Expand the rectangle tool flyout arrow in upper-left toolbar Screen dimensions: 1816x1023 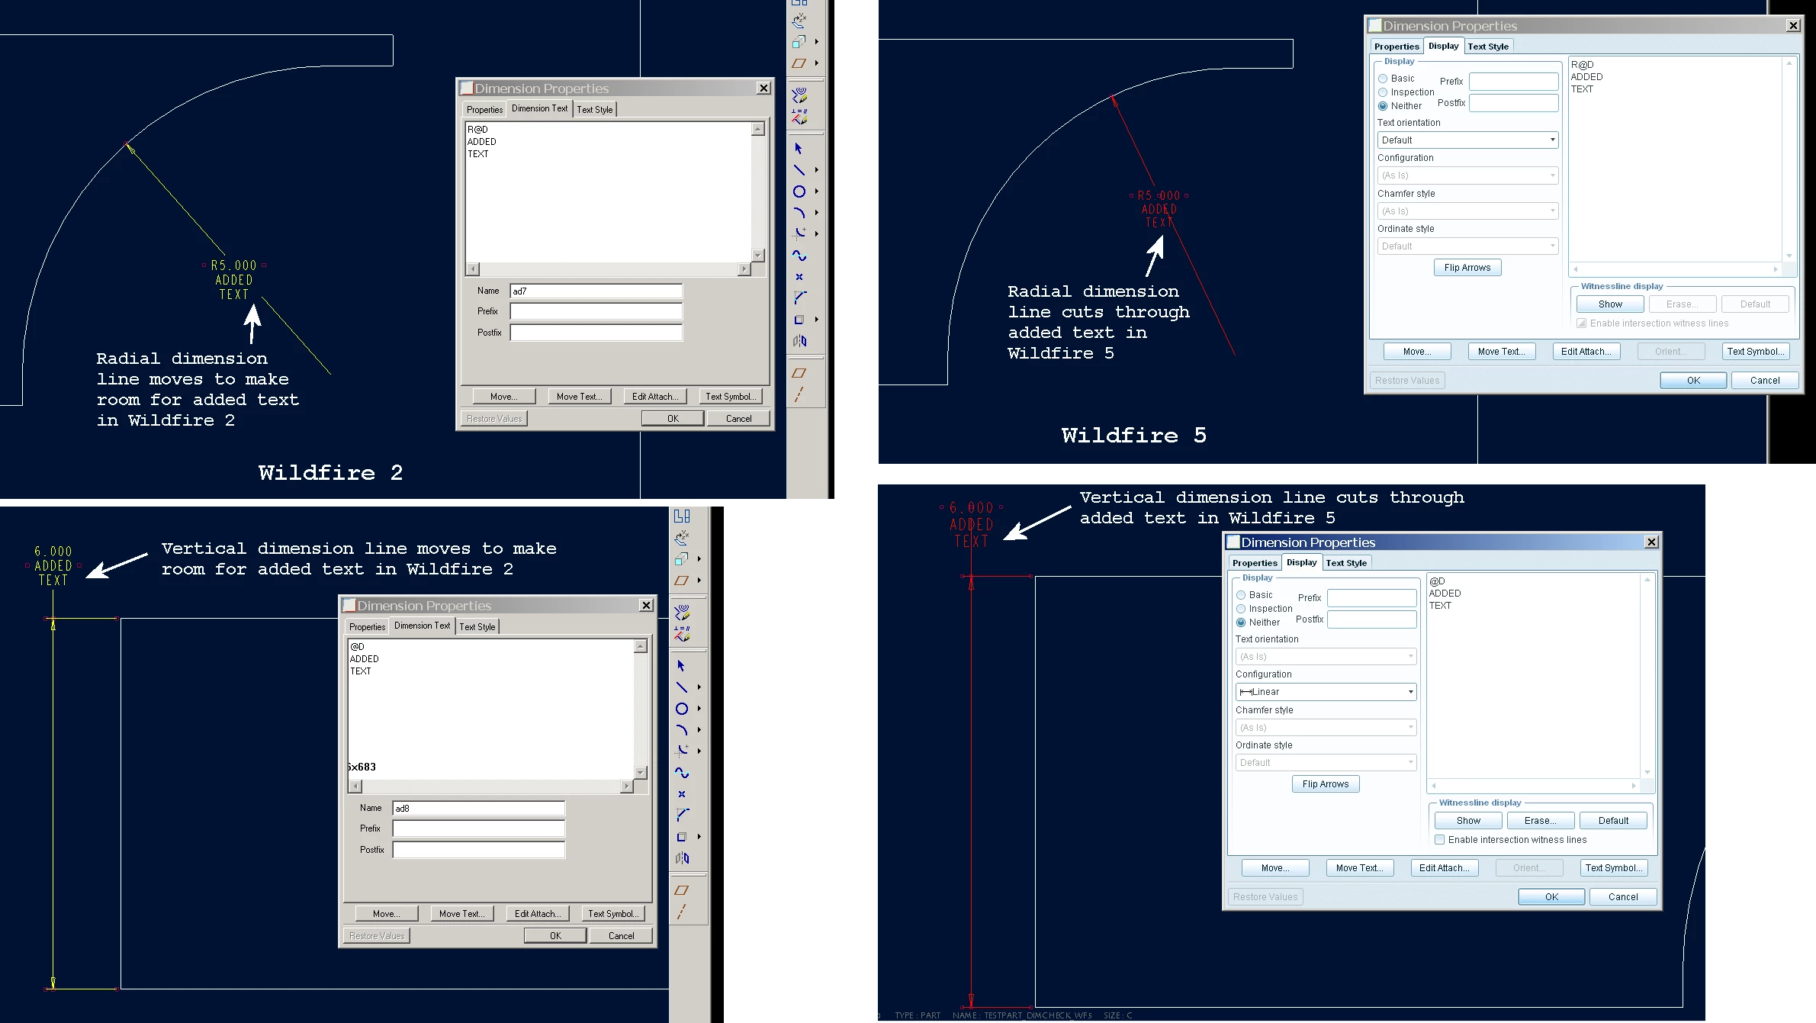[x=816, y=320]
